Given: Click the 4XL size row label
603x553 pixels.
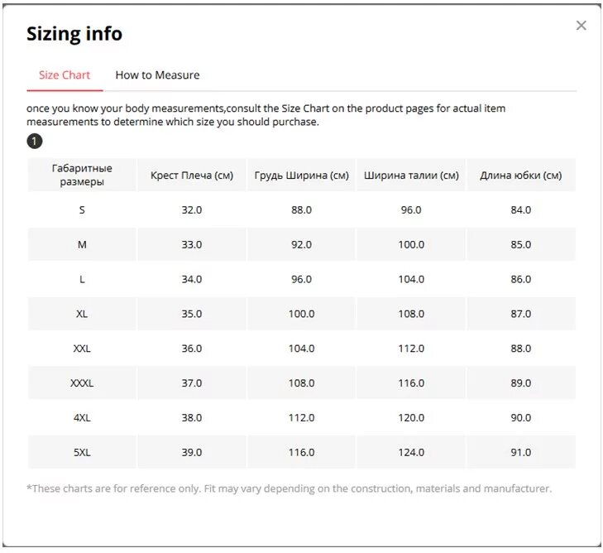Looking at the screenshot, I should [82, 418].
